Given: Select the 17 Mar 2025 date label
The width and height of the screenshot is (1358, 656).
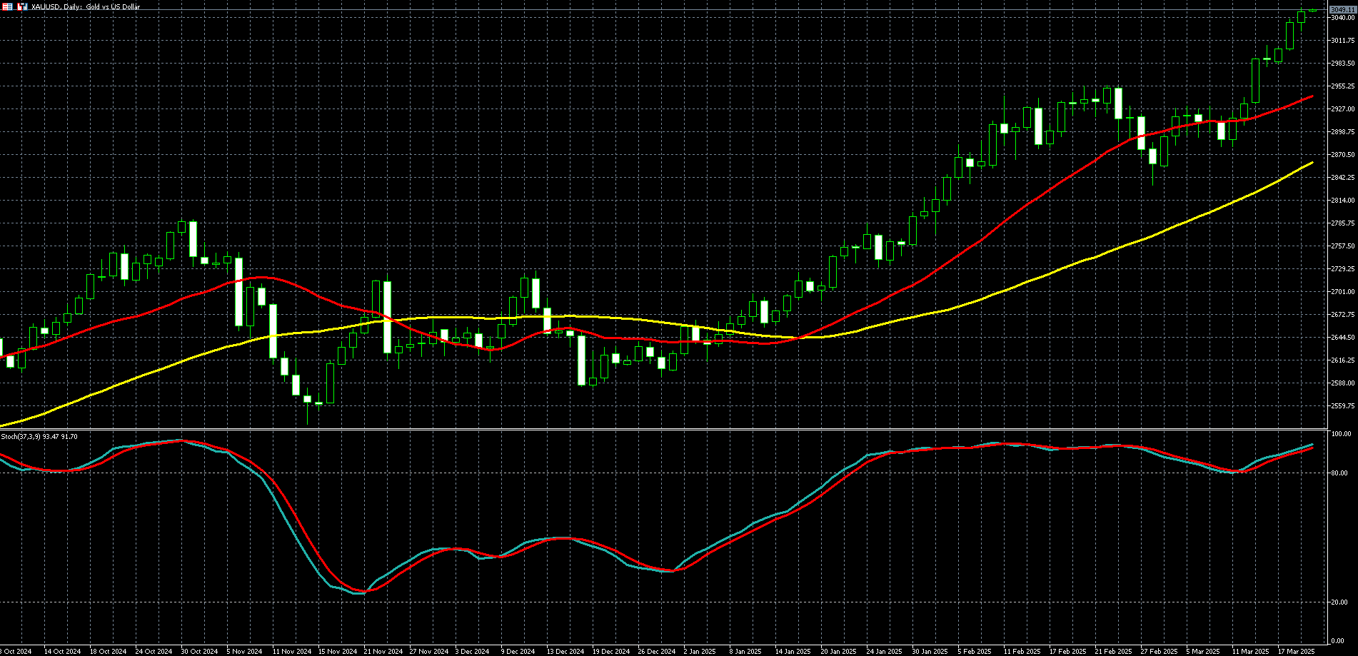Looking at the screenshot, I should [x=1296, y=651].
